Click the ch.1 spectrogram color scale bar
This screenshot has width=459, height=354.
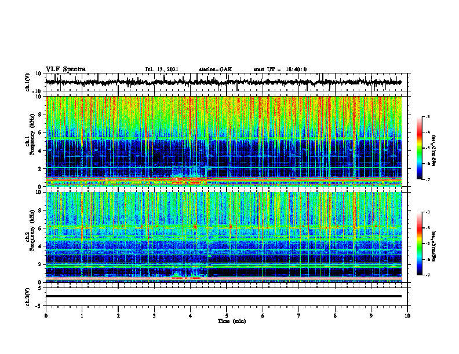(x=420, y=148)
